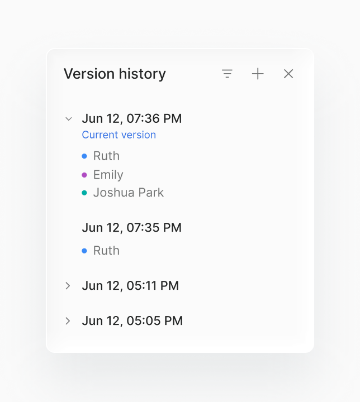Click the editor name Joshua Park
The image size is (360, 402).
point(129,193)
